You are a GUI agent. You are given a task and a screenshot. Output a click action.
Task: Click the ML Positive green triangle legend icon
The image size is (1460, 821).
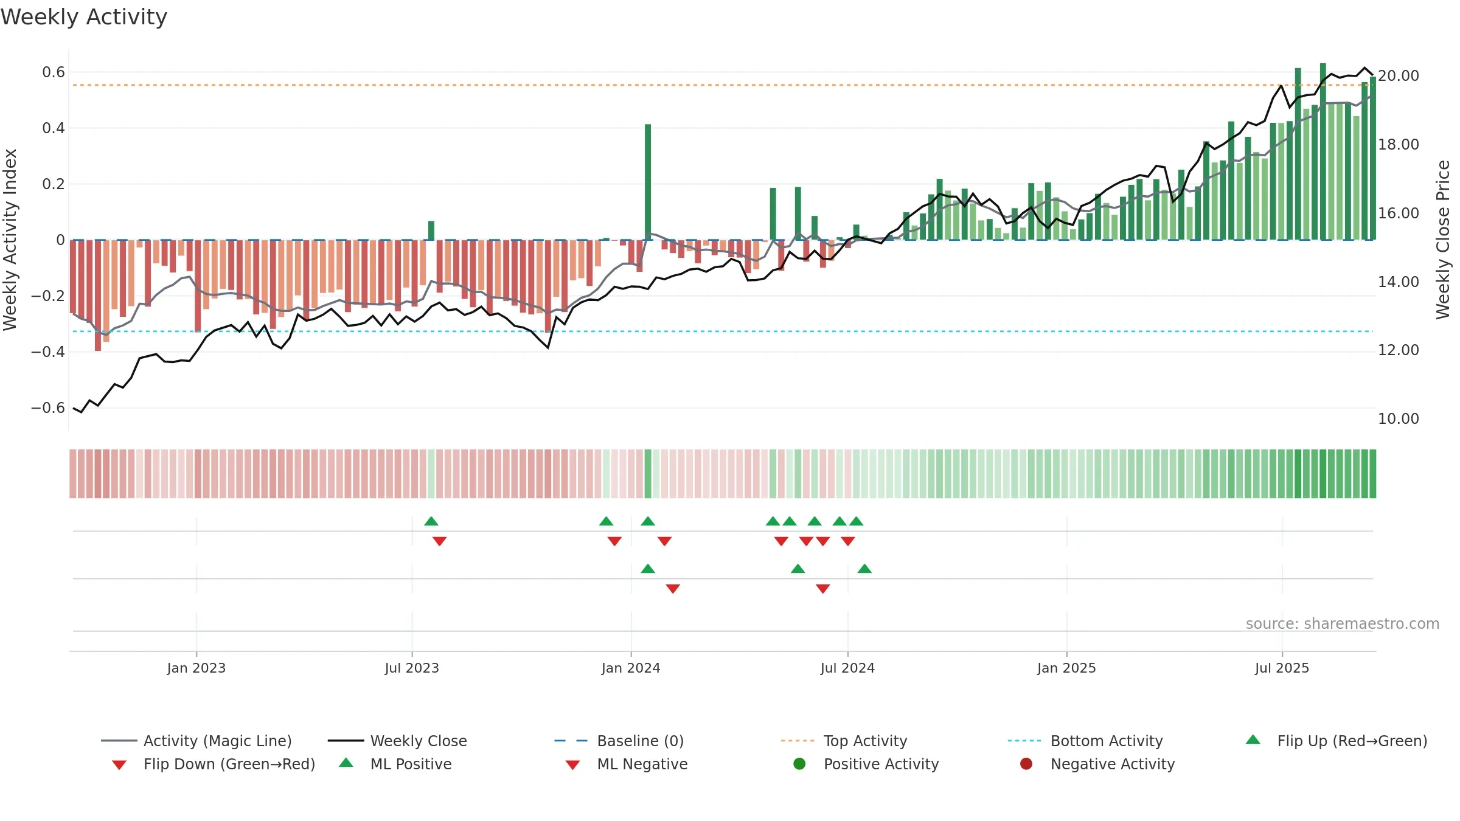point(346,763)
